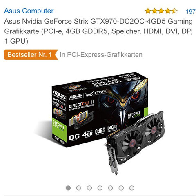Viewport: 196px width, 196px height.
Task: Select the second image carousel dot
Action: click(x=79, y=188)
